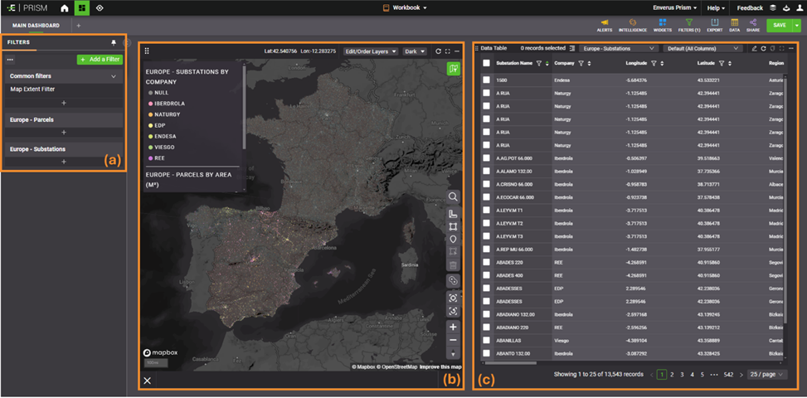Open the Widgets panel
This screenshot has height=398, width=807.
[663, 25]
